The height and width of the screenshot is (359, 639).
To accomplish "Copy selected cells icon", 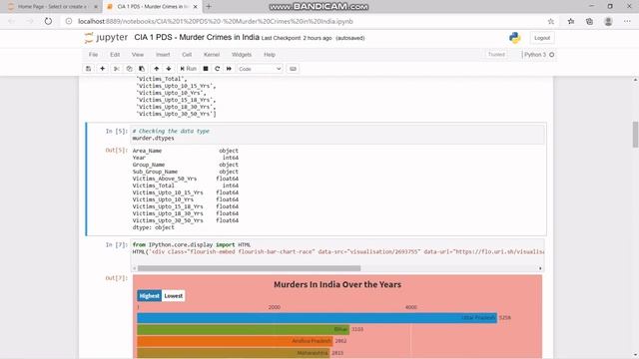I will [x=129, y=69].
